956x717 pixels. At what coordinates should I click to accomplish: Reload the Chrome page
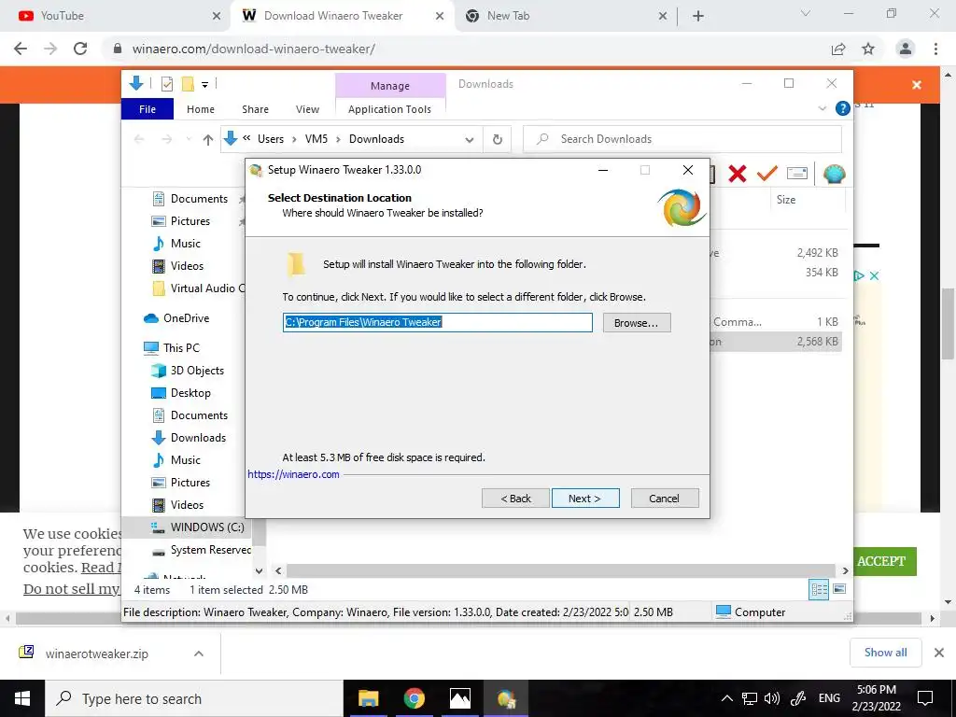[80, 49]
